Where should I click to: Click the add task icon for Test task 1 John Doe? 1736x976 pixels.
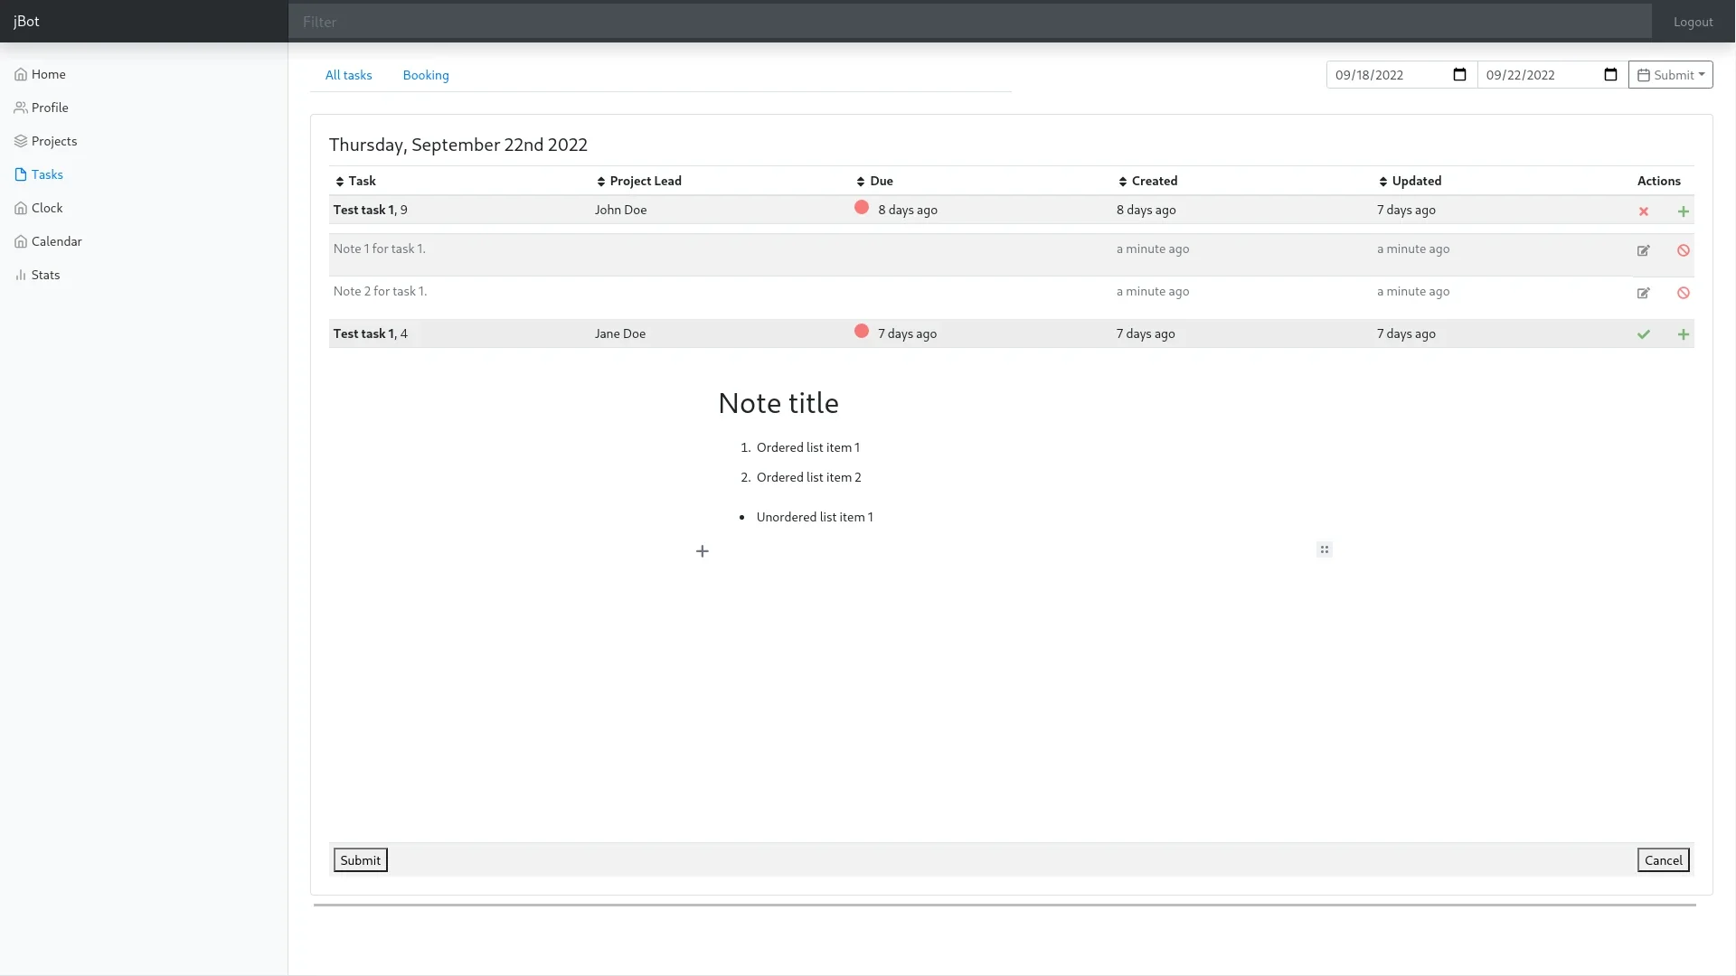1684,210
